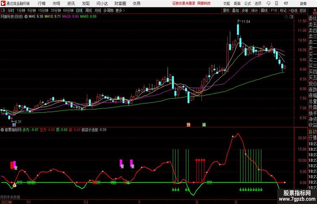Open the 功能 menu

pyautogui.click(x=227, y=3)
